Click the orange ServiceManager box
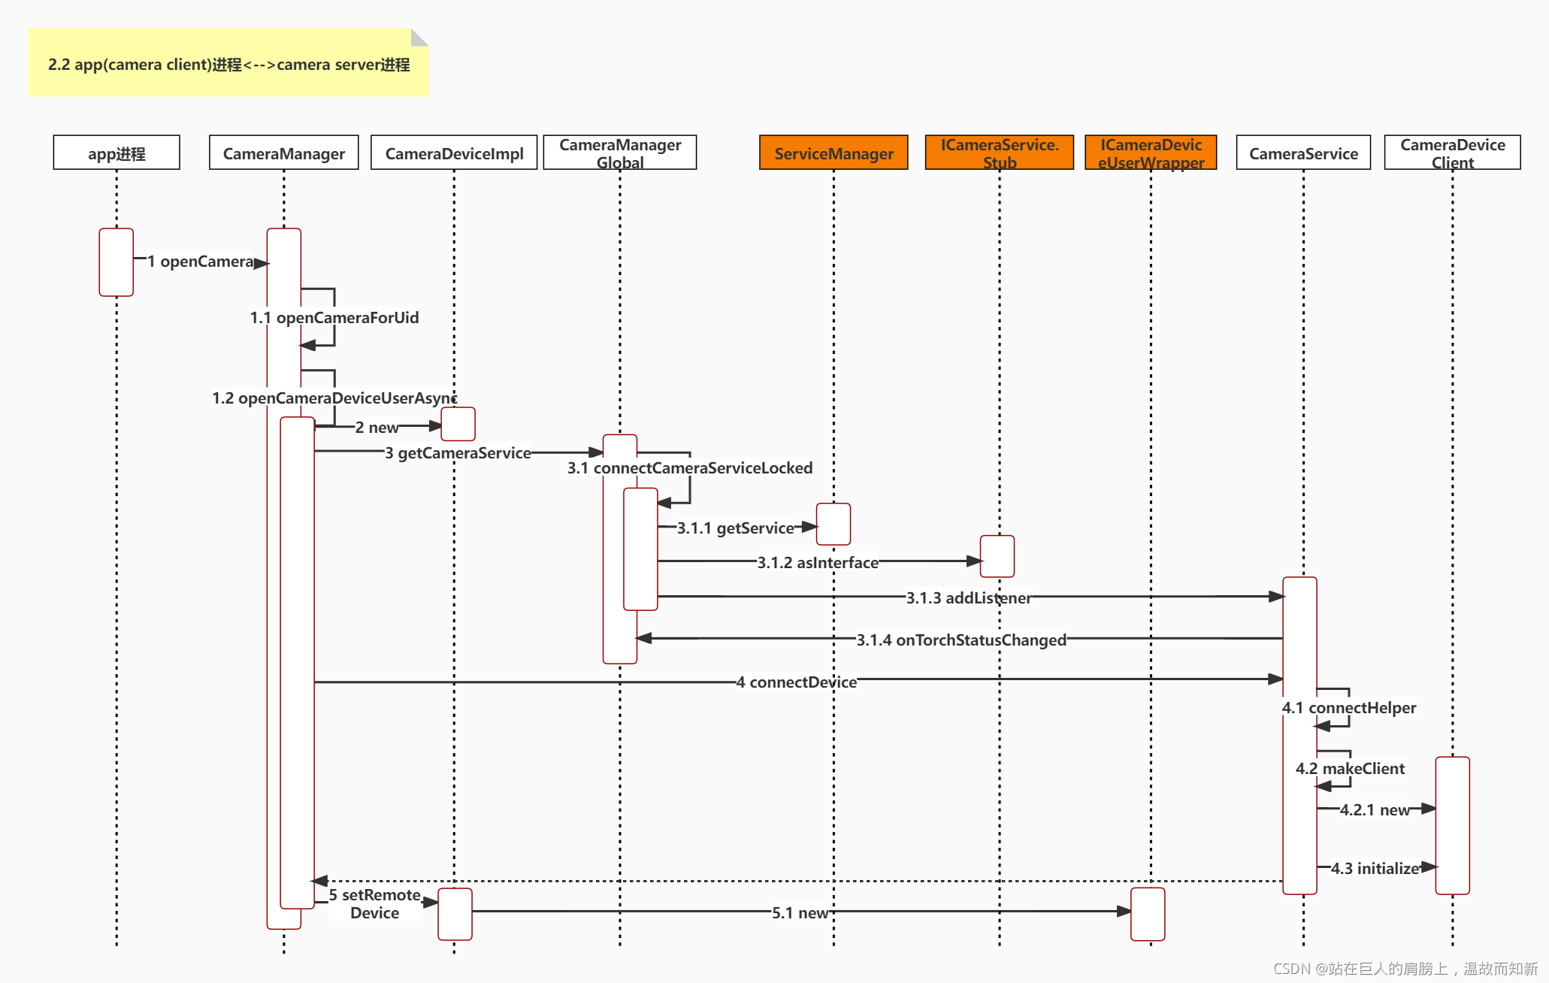This screenshot has height=983, width=1549. click(833, 153)
